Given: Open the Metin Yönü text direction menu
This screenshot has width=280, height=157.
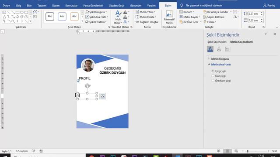Looking at the screenshot, I should click(x=145, y=12).
